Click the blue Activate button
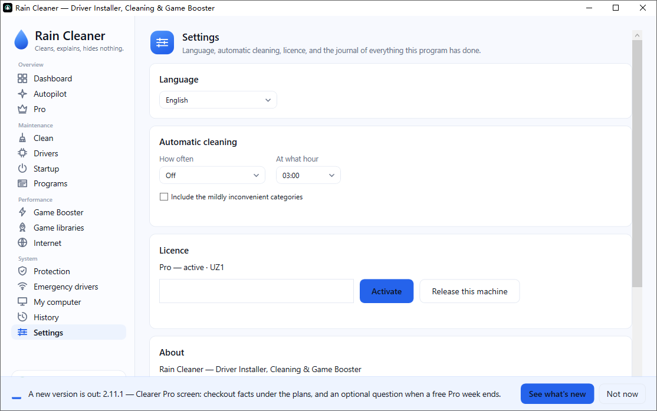 (386, 291)
